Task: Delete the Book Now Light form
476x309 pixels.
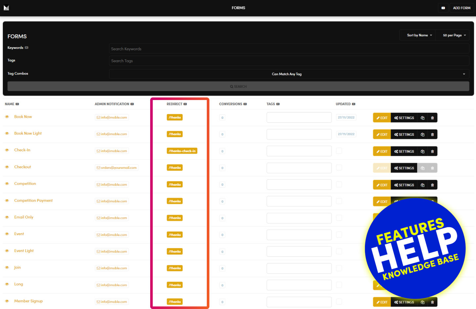Action: tap(432, 134)
